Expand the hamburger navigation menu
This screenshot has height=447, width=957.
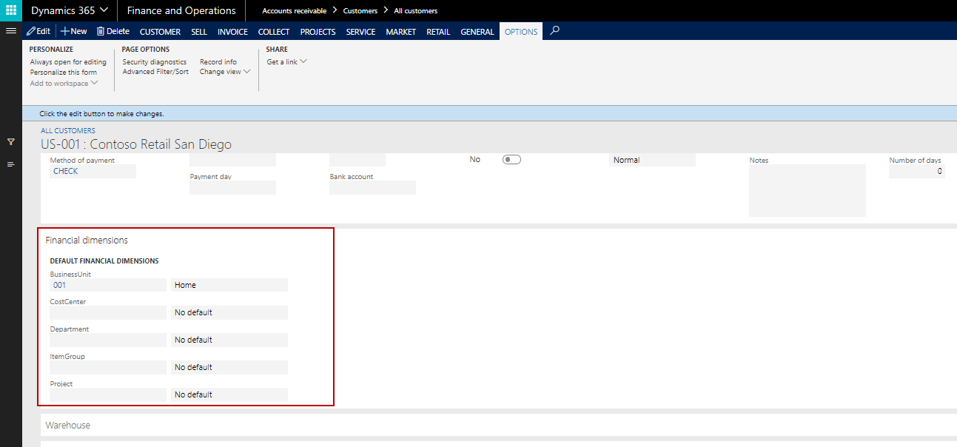point(11,31)
